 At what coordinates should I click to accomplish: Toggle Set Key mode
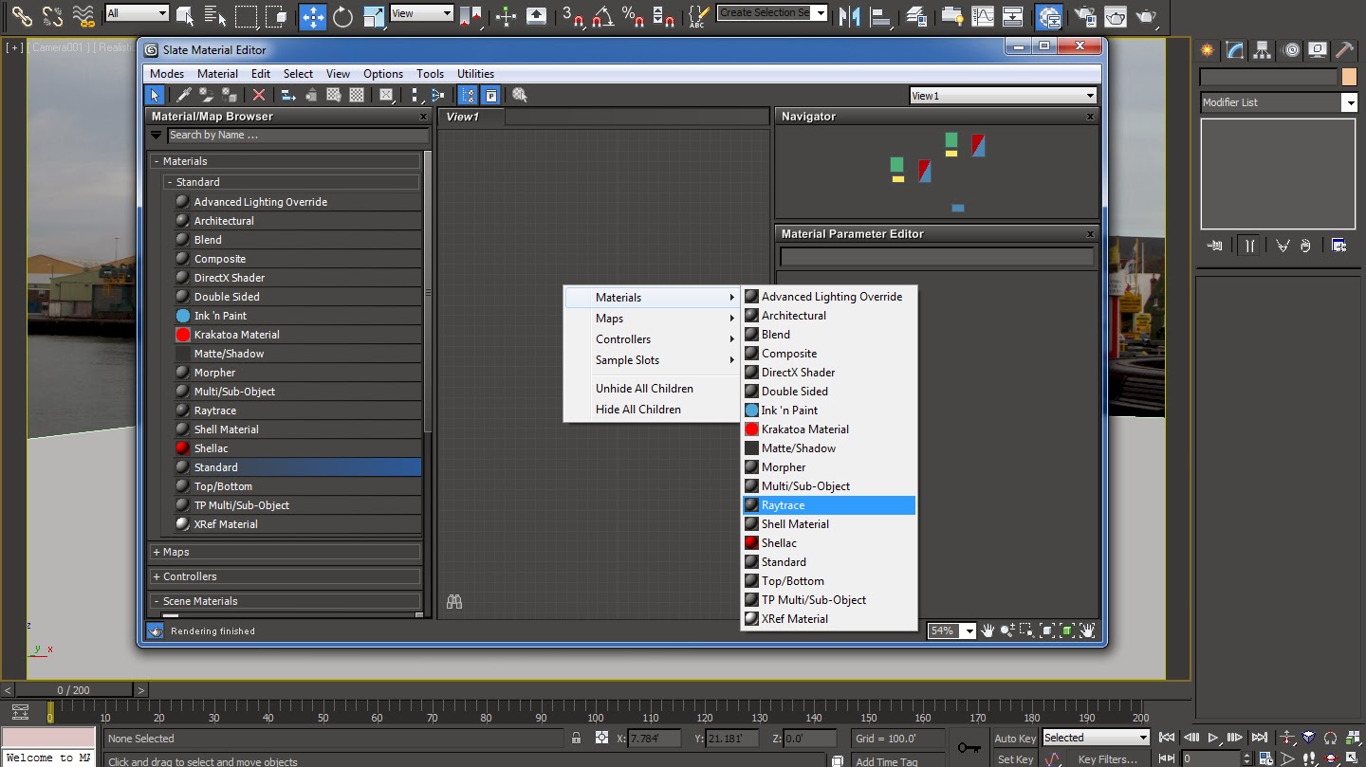[1015, 758]
